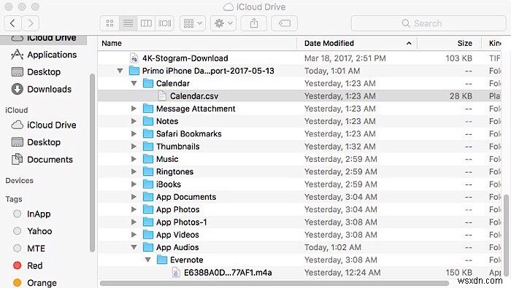Select the iBooks folder icon
This screenshot has height=288, width=511.
point(148,184)
